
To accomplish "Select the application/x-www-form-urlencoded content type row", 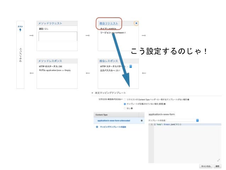I will click(x=119, y=121).
